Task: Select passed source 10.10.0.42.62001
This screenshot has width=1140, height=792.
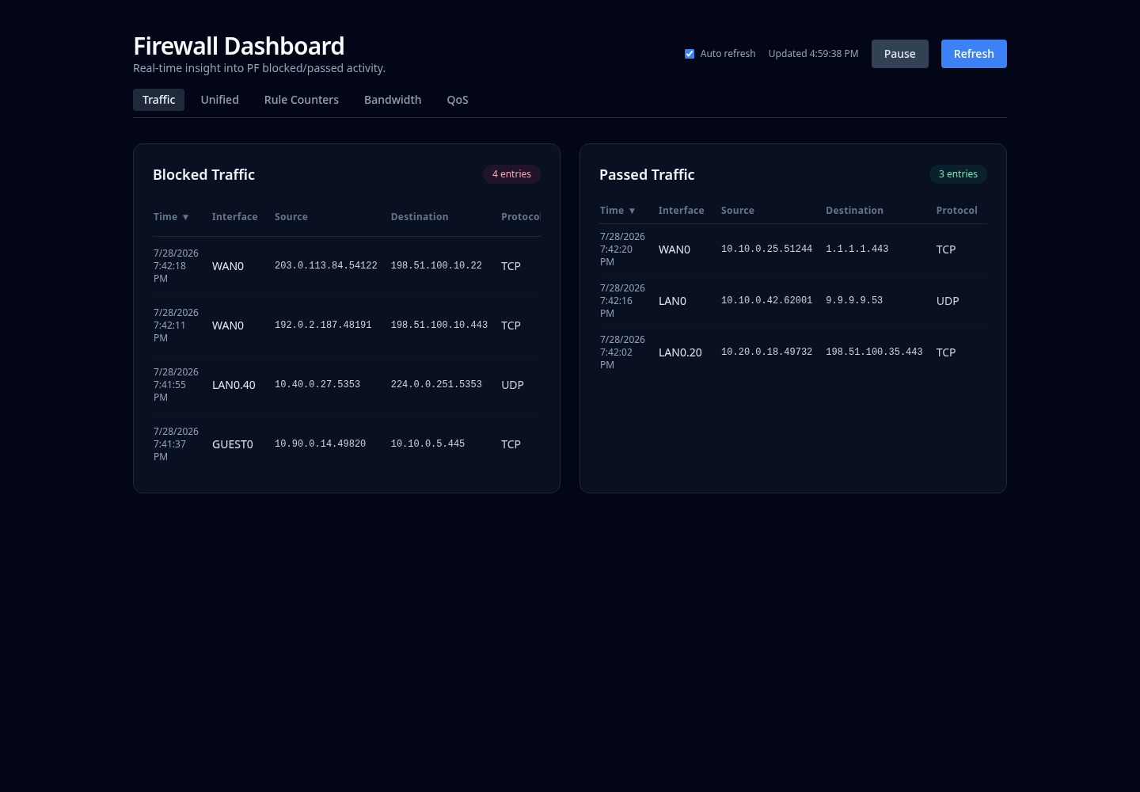Action: tap(766, 301)
